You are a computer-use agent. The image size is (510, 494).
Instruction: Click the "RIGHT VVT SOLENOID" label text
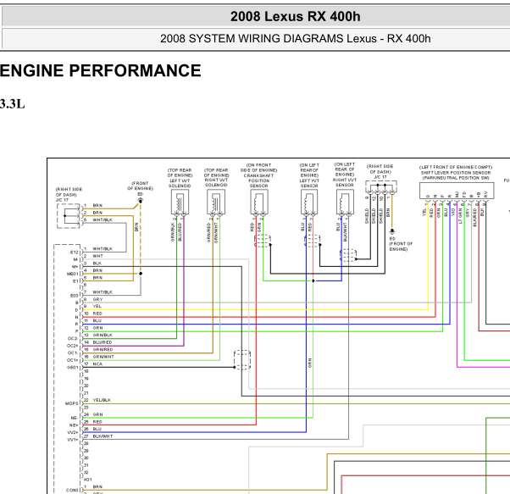[216, 182]
